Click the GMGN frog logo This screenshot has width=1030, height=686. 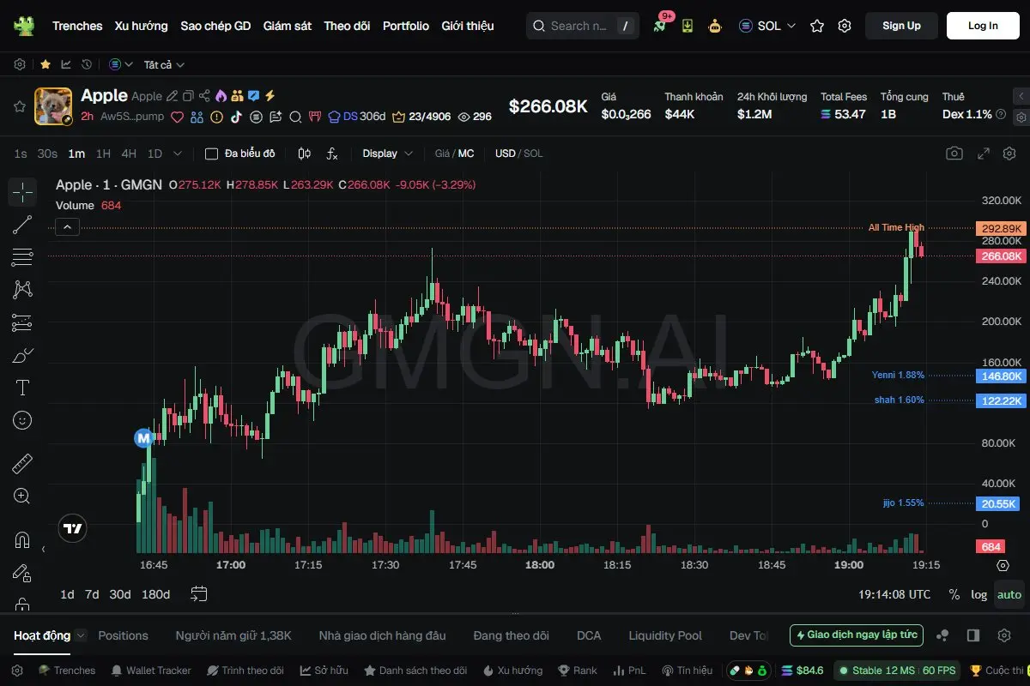coord(24,26)
